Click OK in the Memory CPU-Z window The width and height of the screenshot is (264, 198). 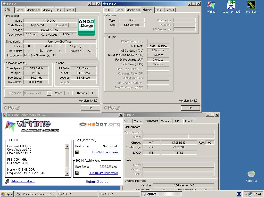tap(191, 108)
